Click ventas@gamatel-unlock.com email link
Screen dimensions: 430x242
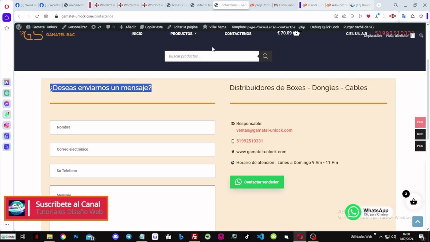pyautogui.click(x=264, y=130)
